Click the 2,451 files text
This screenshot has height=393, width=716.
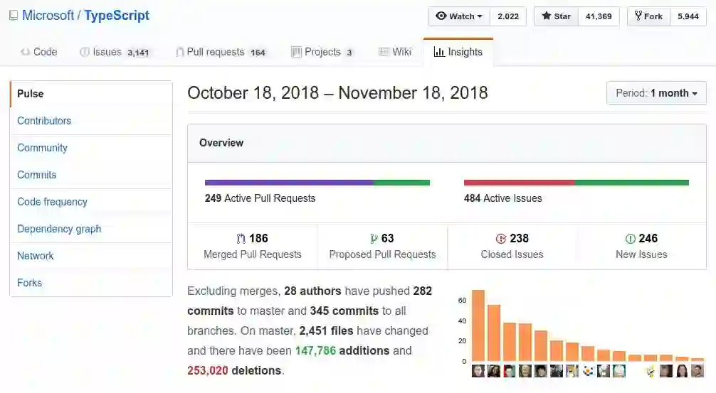tap(326, 330)
